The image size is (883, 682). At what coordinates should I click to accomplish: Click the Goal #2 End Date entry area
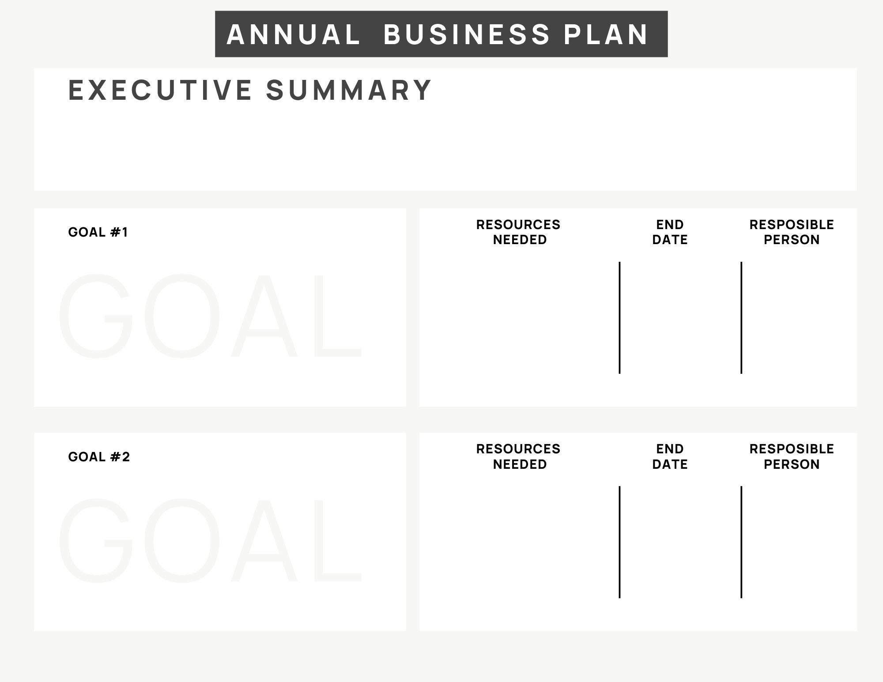coord(680,542)
